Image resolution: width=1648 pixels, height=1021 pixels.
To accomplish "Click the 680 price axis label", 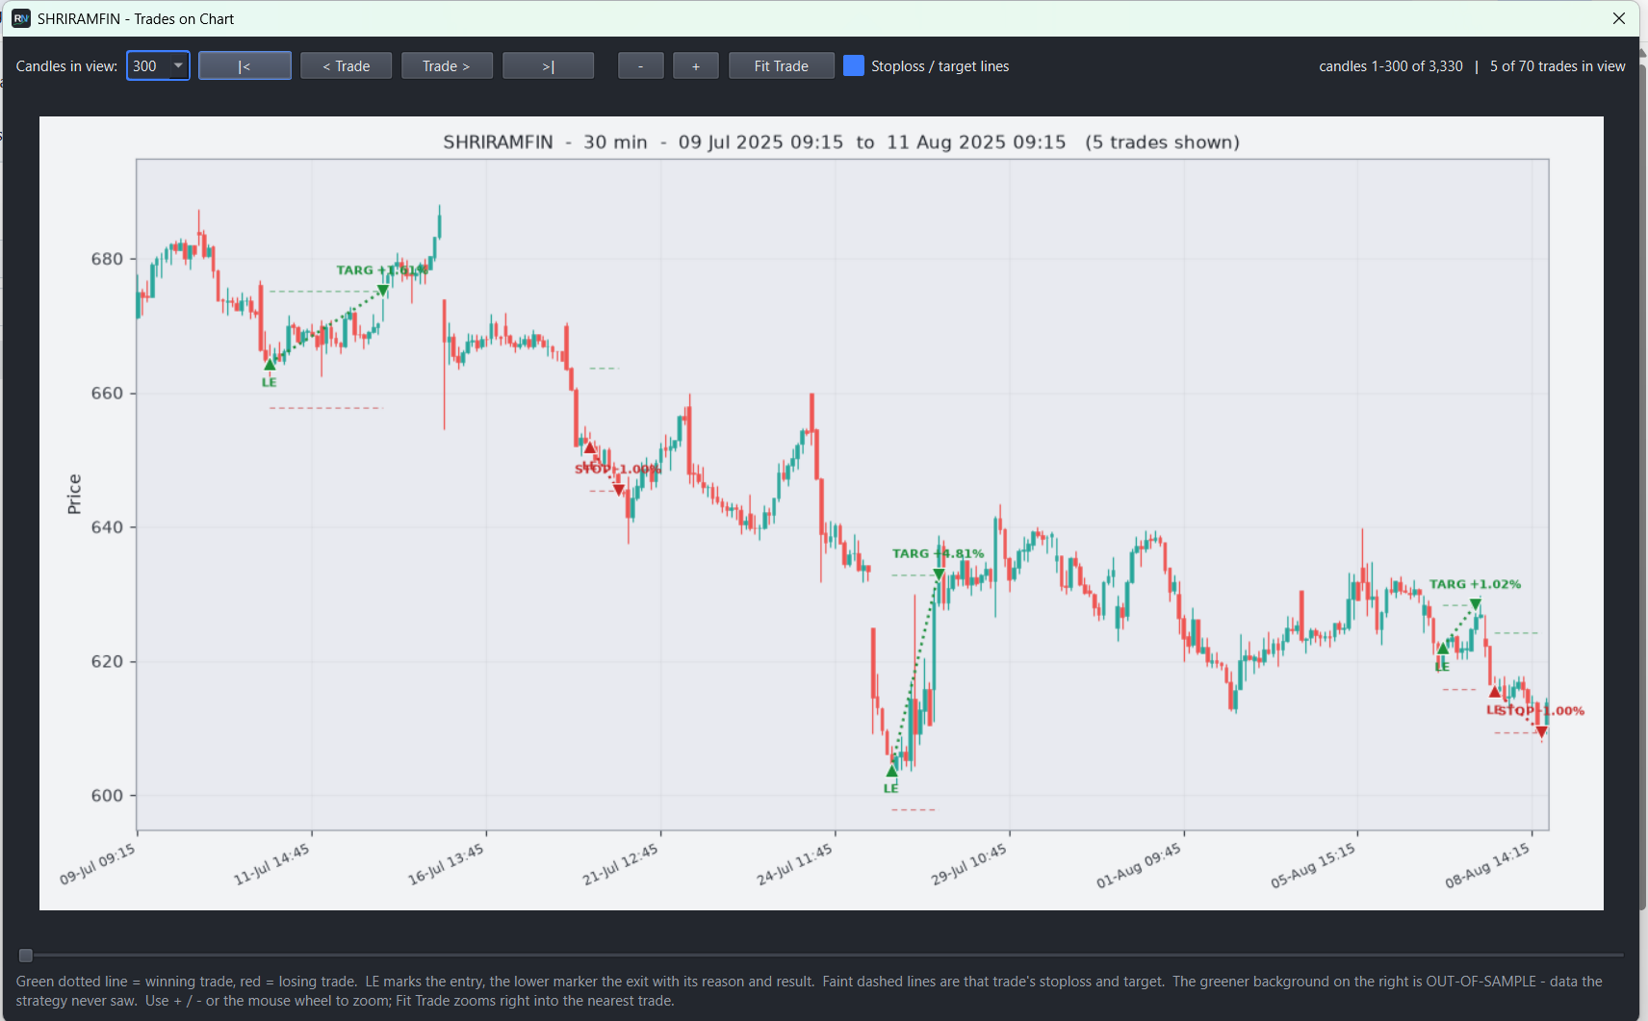I will [107, 259].
